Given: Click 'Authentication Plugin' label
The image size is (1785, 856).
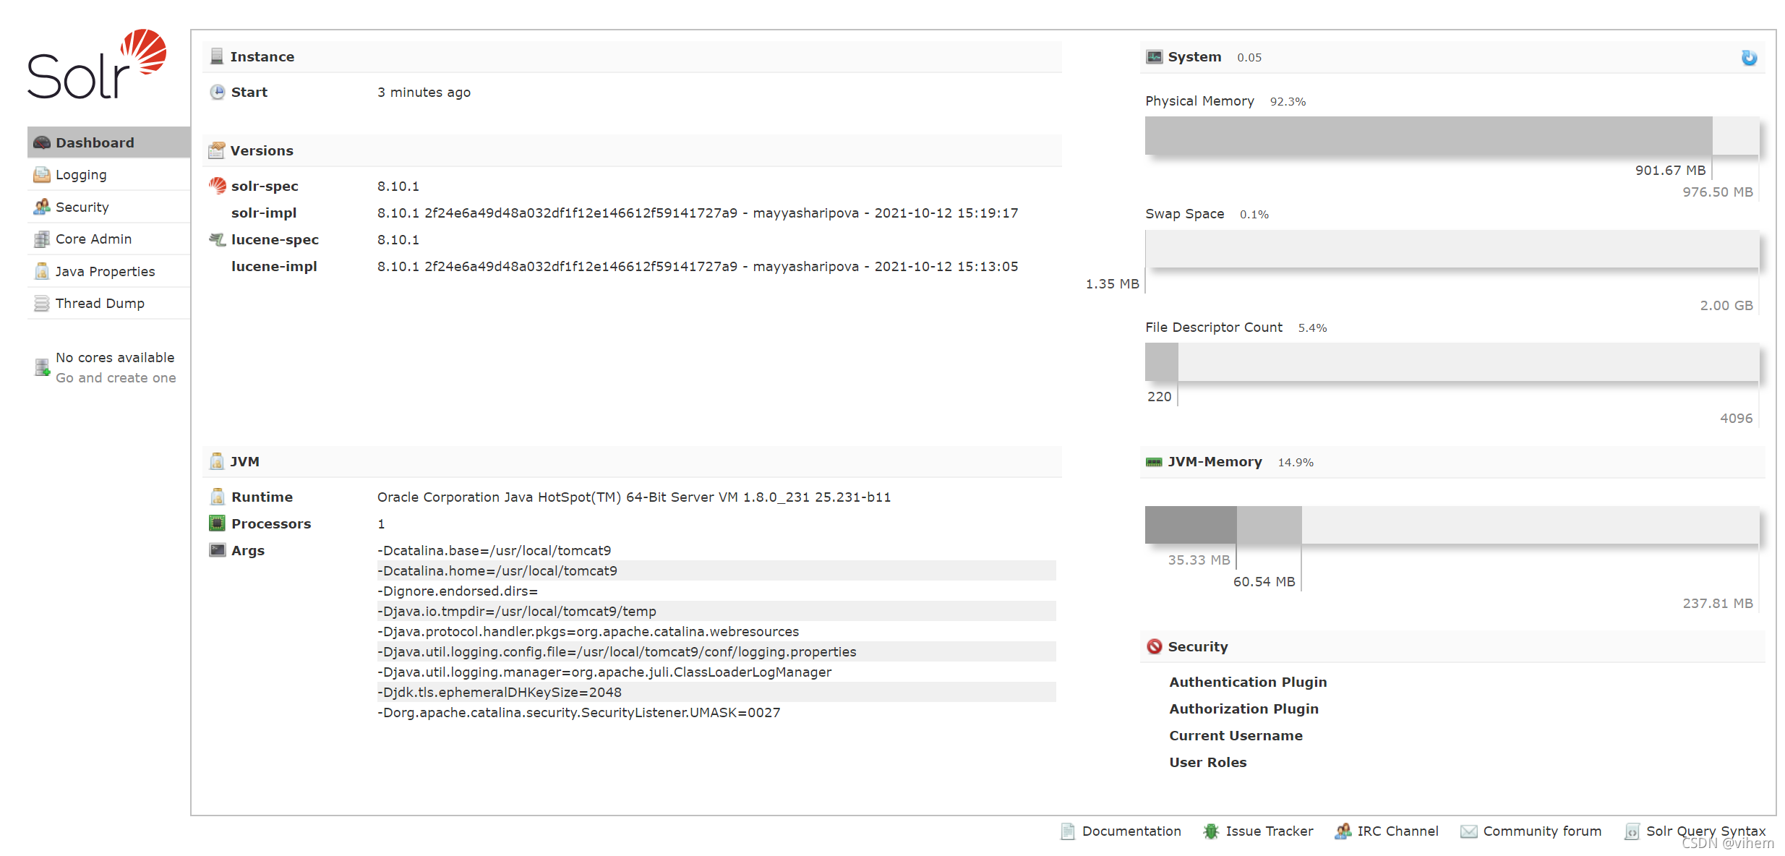Looking at the screenshot, I should pos(1248,682).
